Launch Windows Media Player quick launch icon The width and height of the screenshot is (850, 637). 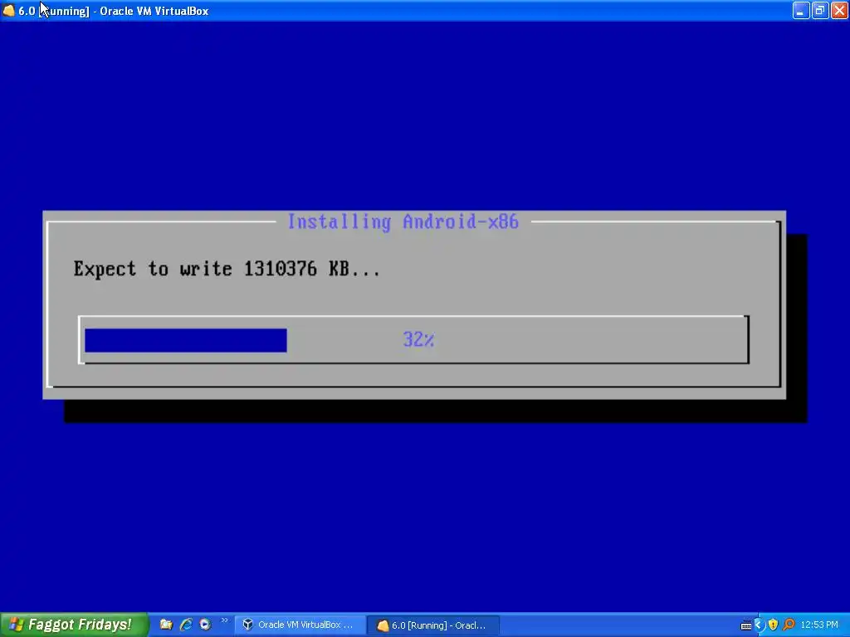[205, 625]
